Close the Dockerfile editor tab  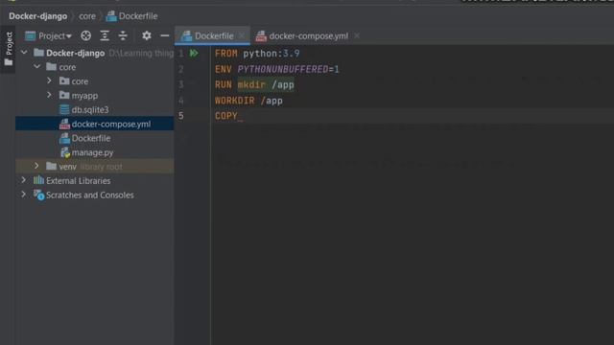pyautogui.click(x=242, y=35)
